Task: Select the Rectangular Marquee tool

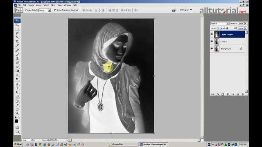Action: pos(17,29)
